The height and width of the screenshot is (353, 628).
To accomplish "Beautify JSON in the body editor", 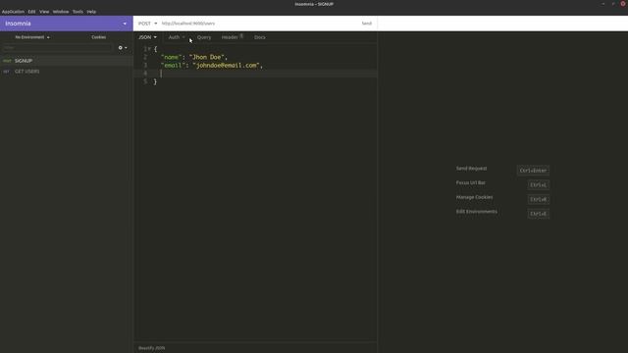I will 151,348.
